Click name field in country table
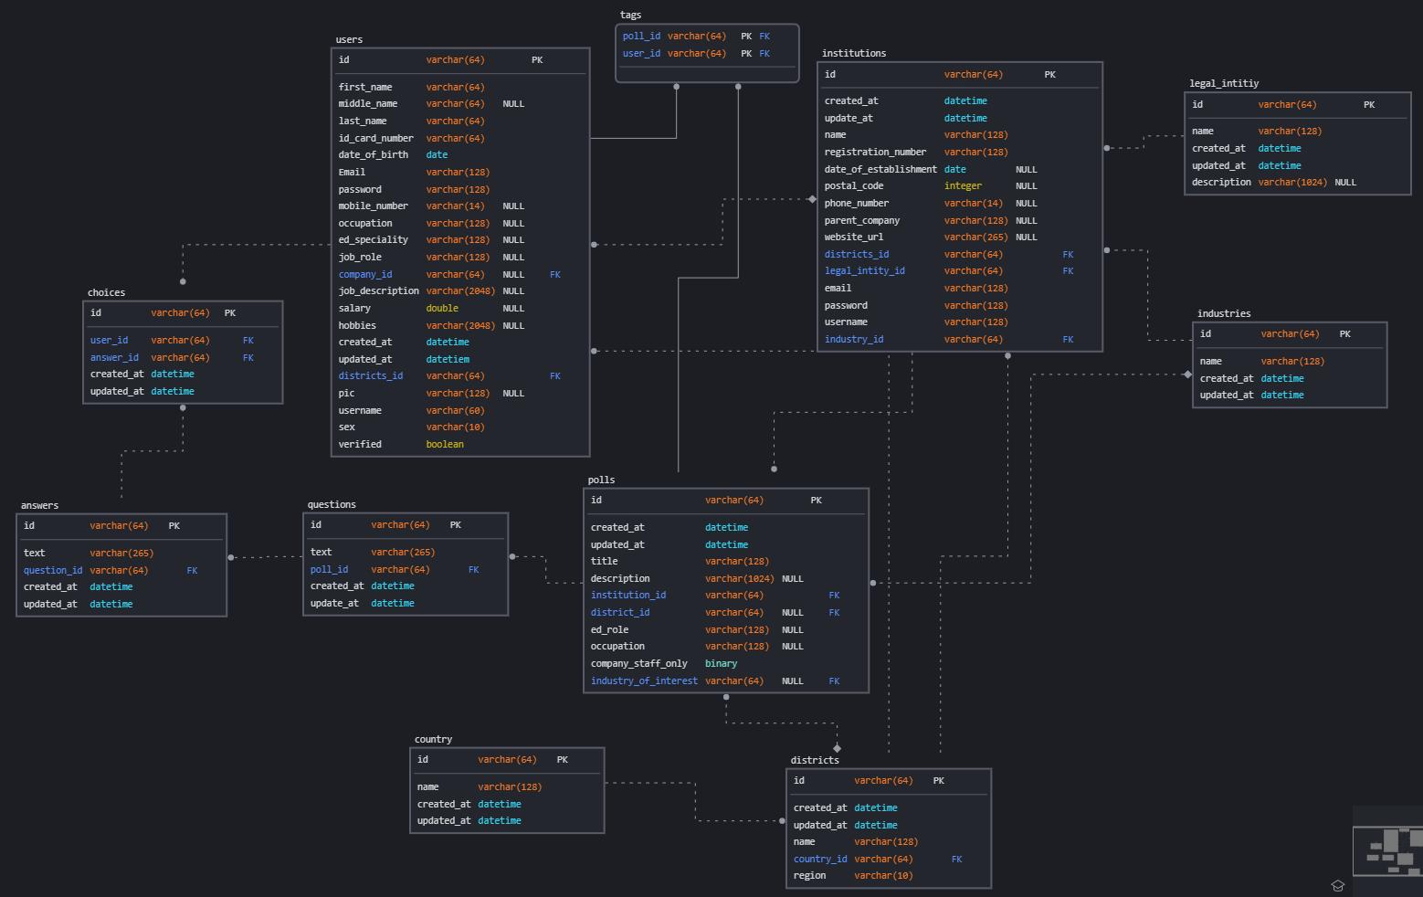1423x897 pixels. [507, 787]
